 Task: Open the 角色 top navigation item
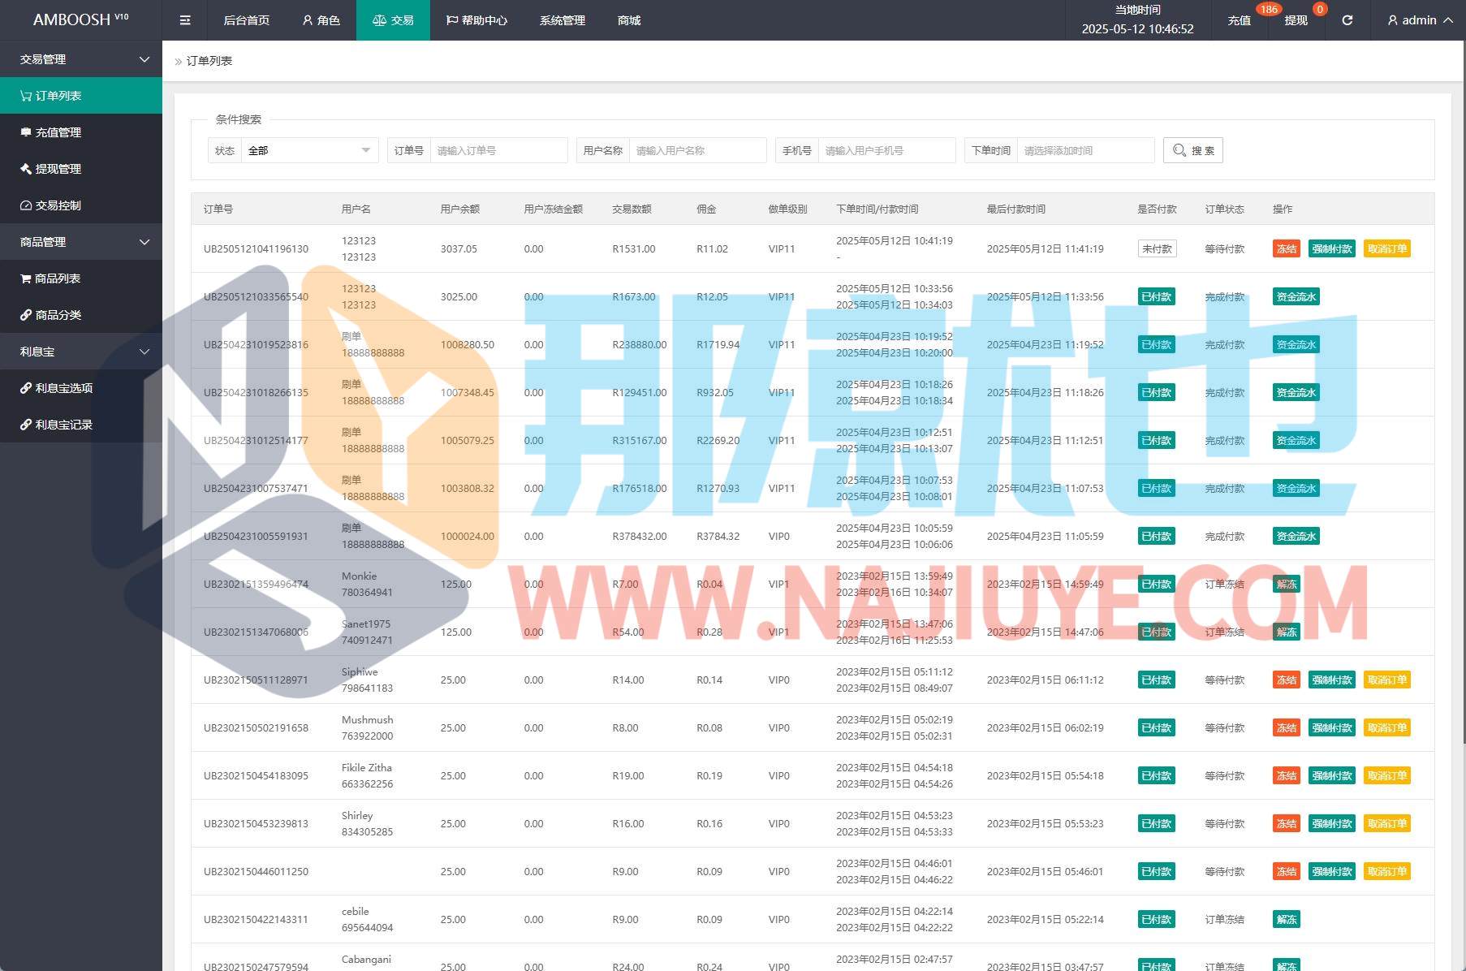click(x=321, y=20)
